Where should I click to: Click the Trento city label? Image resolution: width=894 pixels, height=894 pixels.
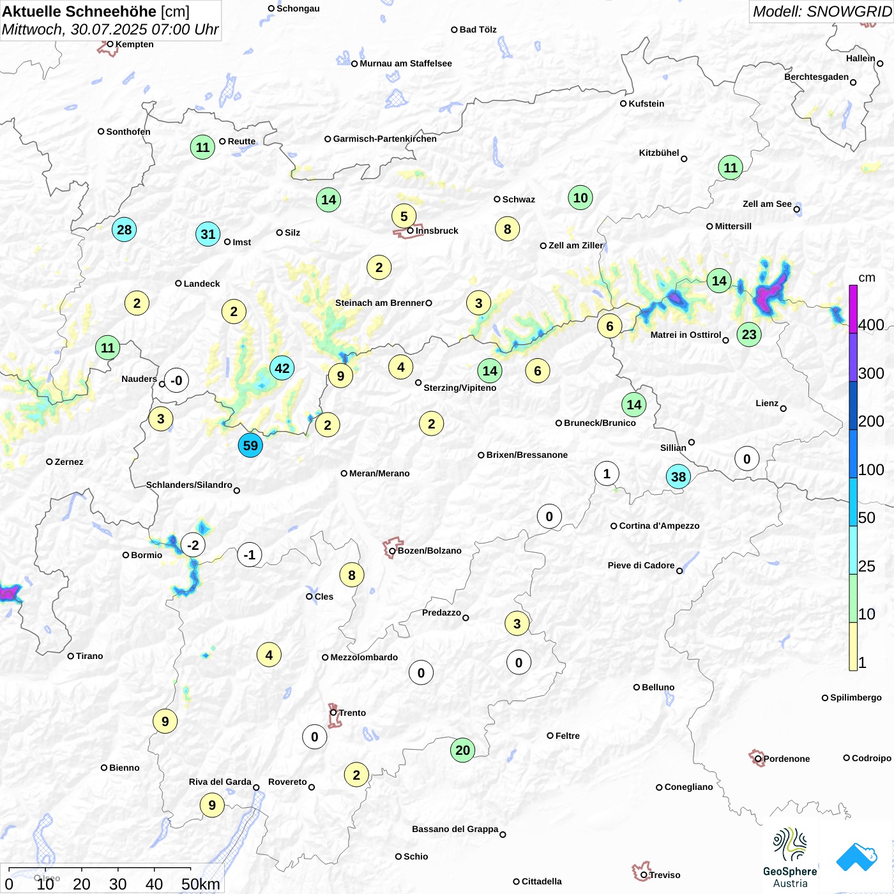point(352,713)
